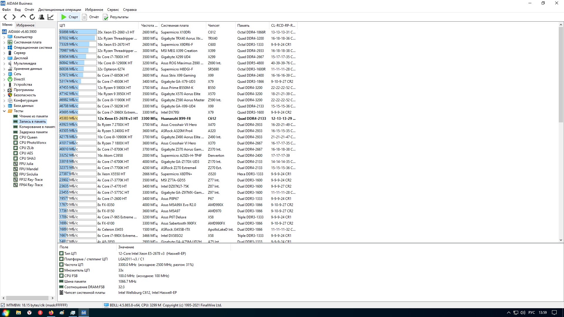The height and width of the screenshot is (317, 564).
Task: Click the back navigation arrow
Action: click(x=5, y=17)
